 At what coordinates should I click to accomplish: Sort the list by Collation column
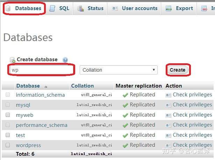coord(83,86)
